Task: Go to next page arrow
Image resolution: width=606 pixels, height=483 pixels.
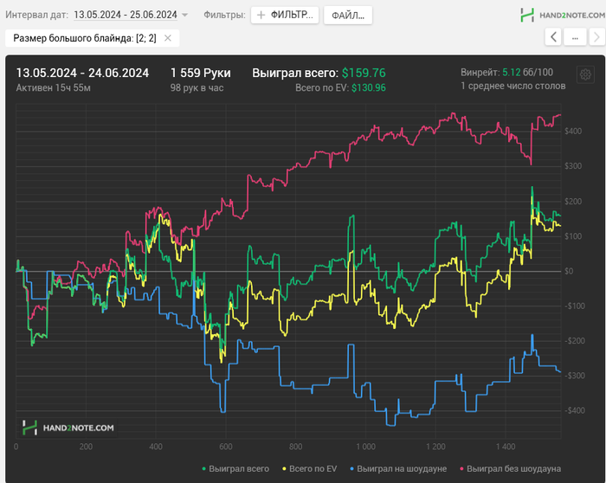Action: click(596, 37)
